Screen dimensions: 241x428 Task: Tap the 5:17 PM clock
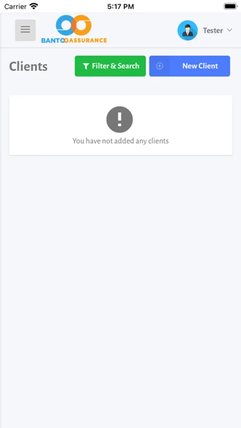[121, 7]
